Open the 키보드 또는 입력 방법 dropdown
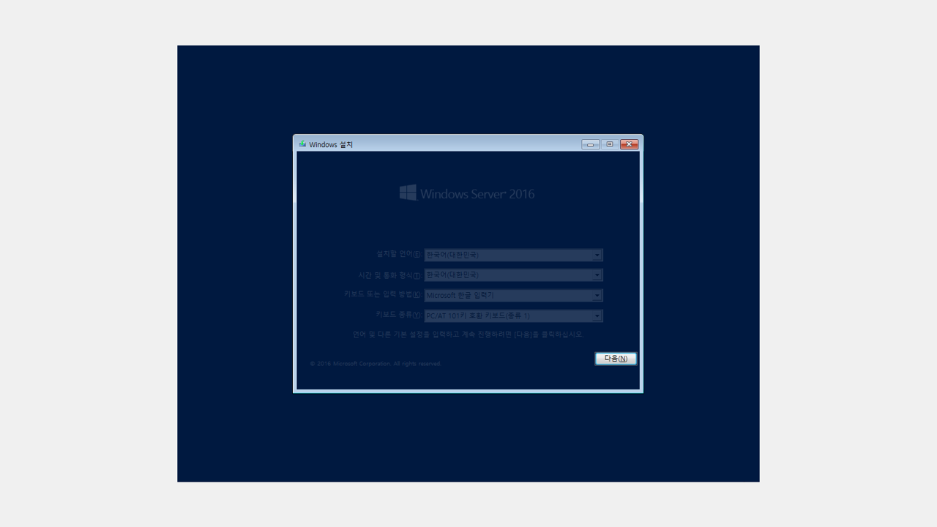937x527 pixels. coord(513,296)
